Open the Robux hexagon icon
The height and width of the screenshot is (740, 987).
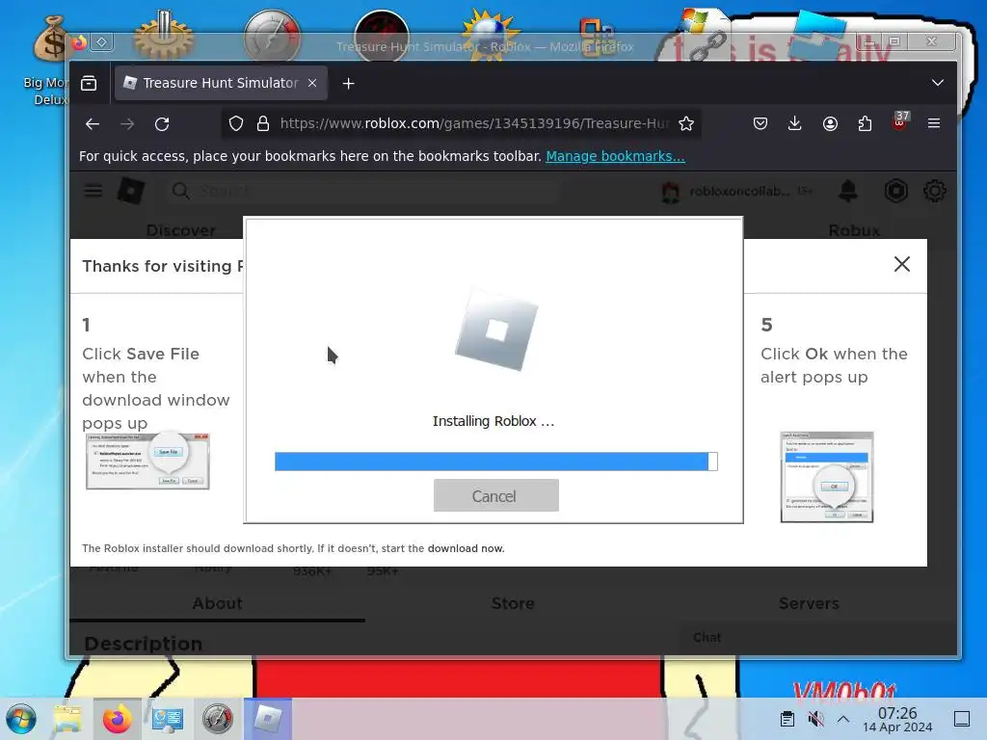tap(895, 191)
